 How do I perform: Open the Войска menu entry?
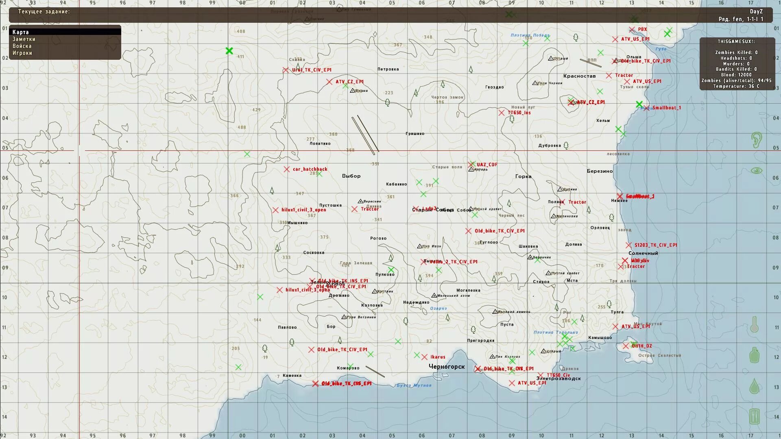click(22, 46)
